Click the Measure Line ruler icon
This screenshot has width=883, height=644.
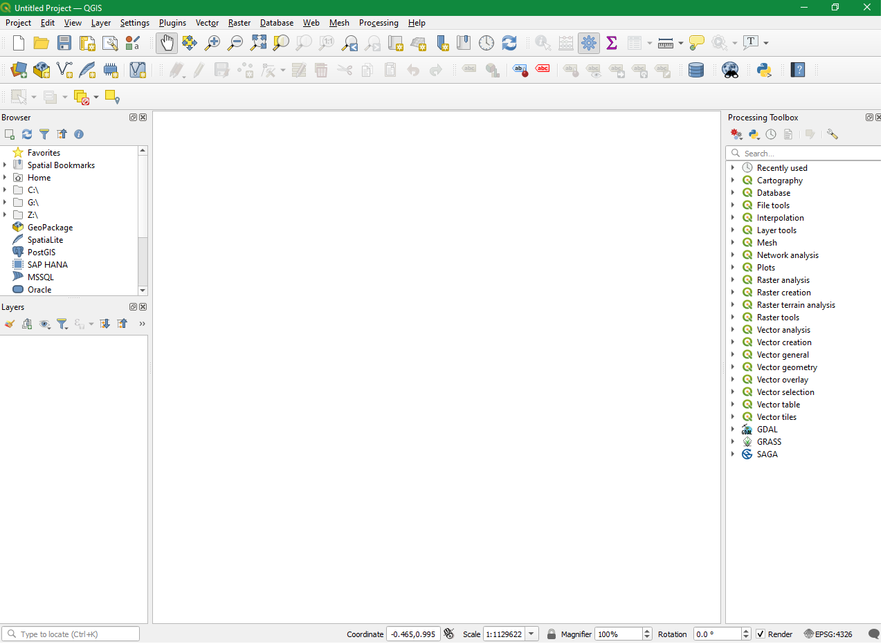pos(666,43)
